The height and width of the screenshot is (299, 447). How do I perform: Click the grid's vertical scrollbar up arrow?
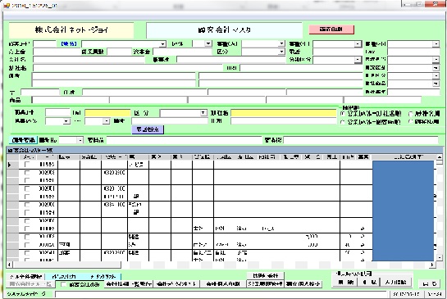[440, 157]
